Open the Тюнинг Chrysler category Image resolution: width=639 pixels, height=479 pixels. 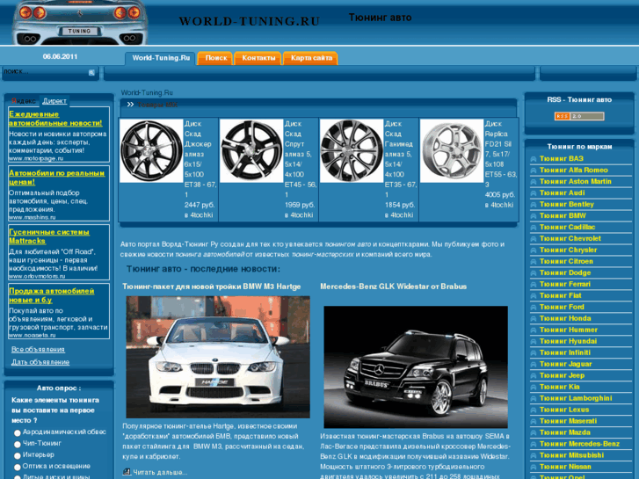pos(568,250)
